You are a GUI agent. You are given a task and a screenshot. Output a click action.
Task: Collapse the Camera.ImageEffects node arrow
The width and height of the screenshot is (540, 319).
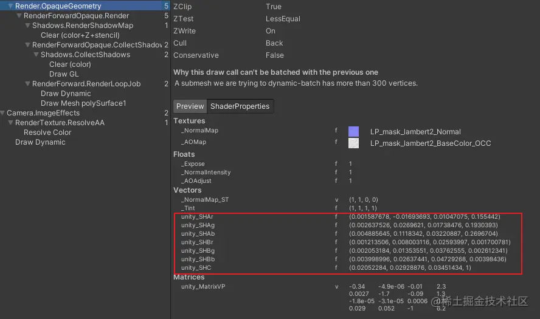coord(2,113)
